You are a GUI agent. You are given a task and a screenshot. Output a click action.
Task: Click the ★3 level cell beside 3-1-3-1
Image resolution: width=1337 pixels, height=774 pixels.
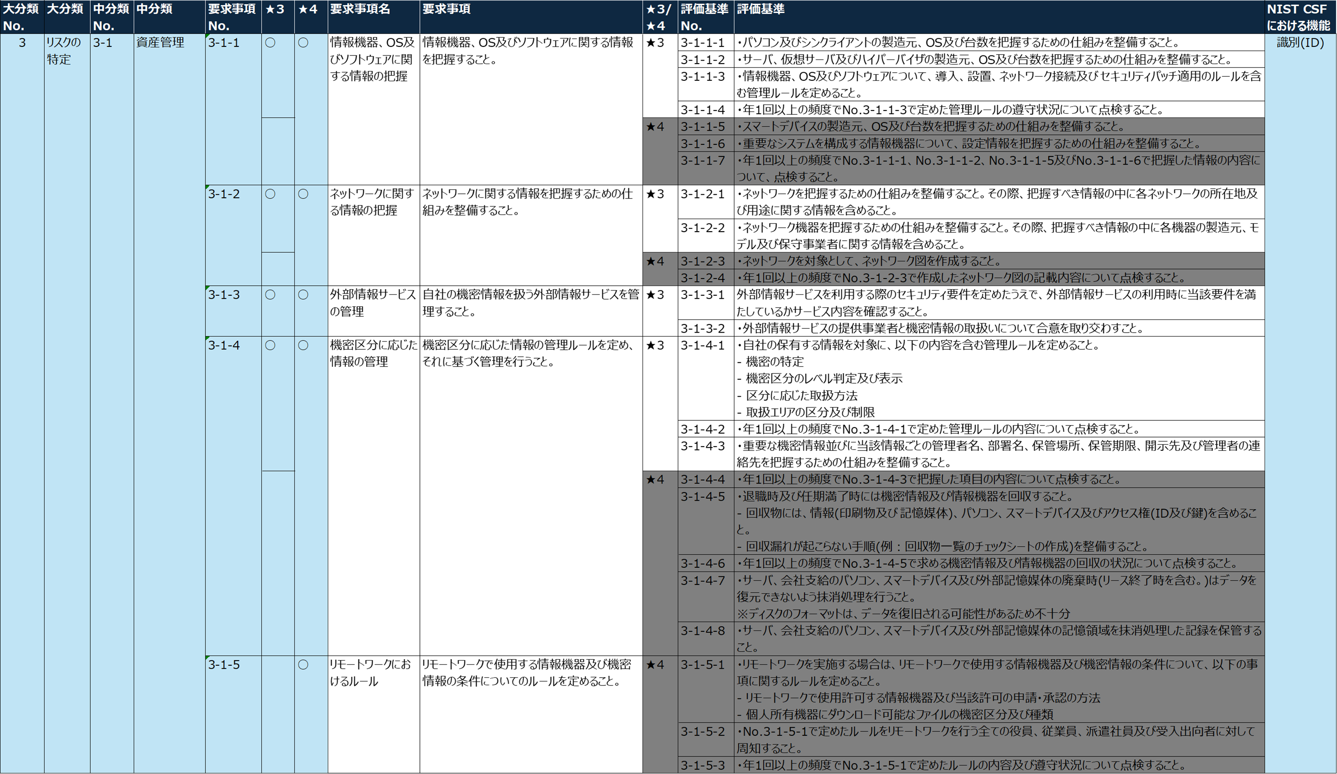pos(660,312)
